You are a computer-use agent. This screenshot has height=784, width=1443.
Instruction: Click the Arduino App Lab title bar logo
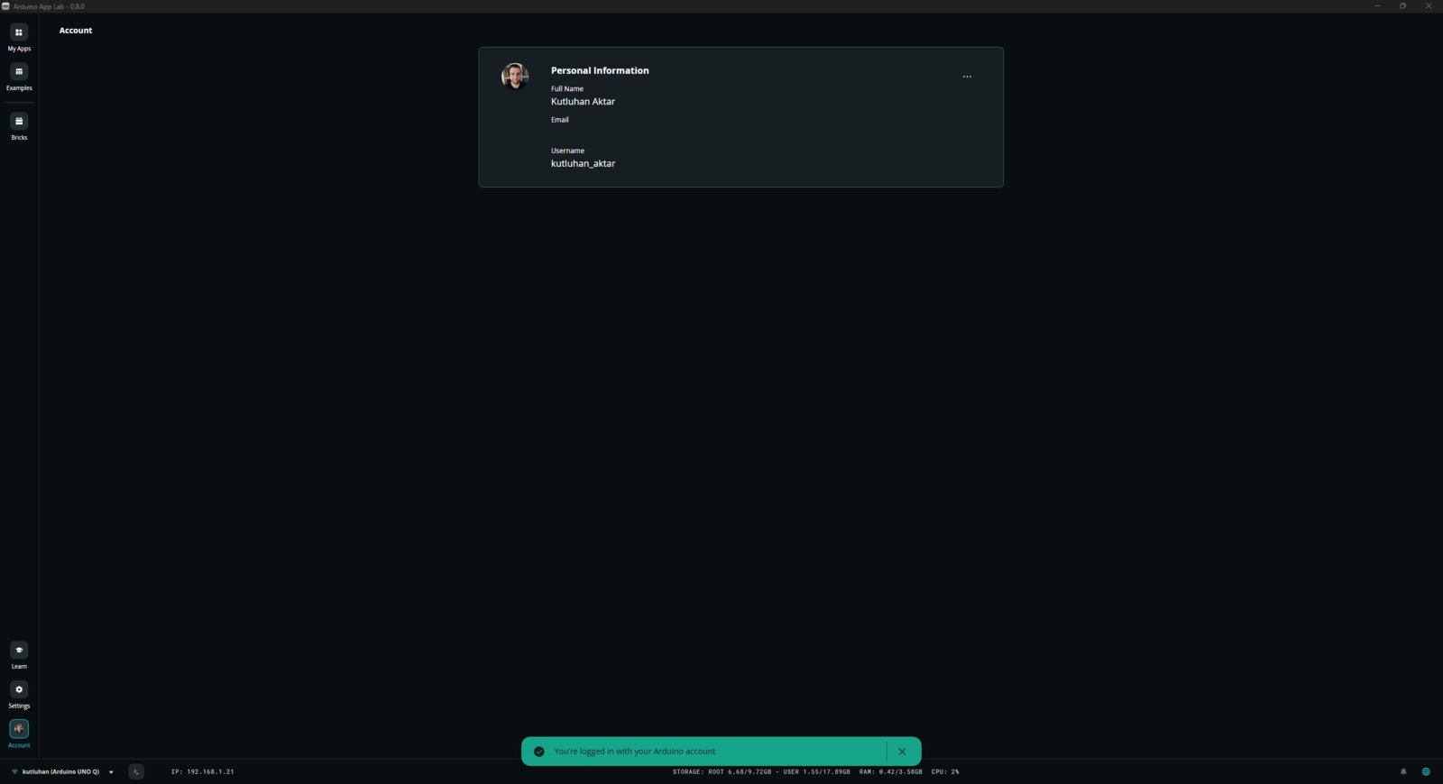pos(5,6)
